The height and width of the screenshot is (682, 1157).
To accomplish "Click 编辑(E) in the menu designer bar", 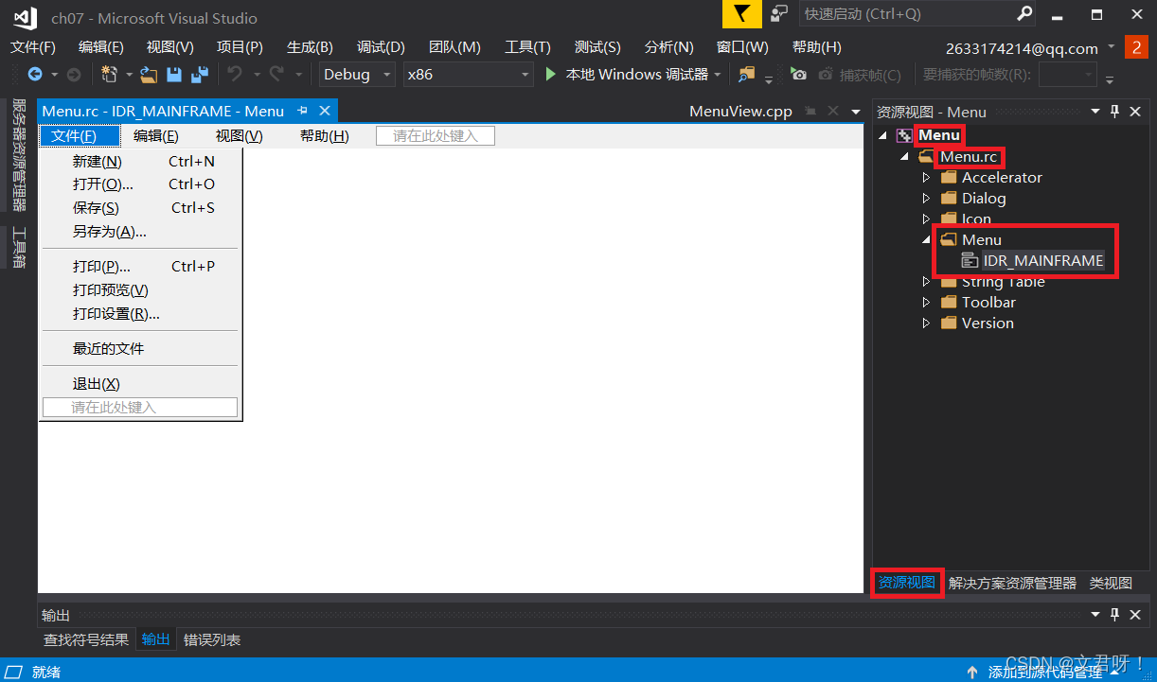I will [155, 136].
